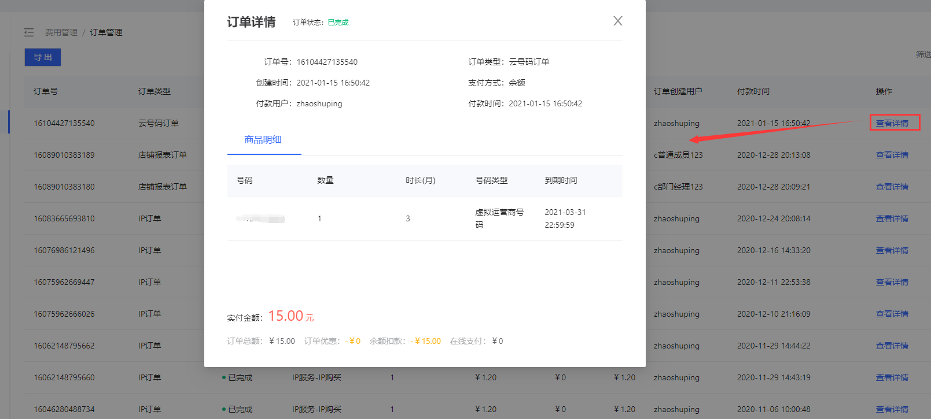Click payment method 余额 in dialog
931x419 pixels.
pyautogui.click(x=517, y=83)
